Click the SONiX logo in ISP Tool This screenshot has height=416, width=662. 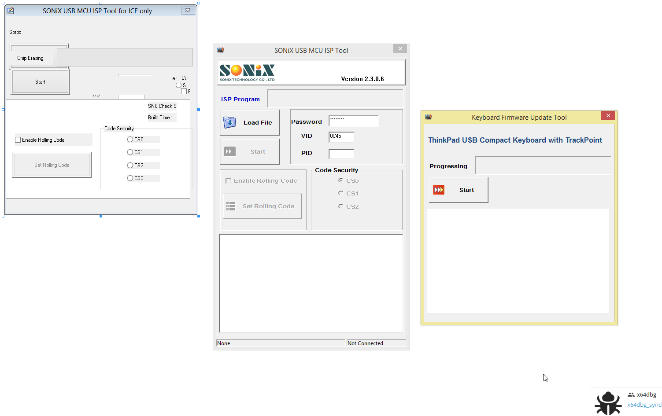pos(247,73)
